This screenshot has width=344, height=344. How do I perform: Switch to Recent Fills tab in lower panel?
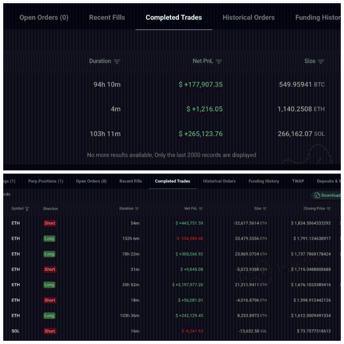[131, 181]
